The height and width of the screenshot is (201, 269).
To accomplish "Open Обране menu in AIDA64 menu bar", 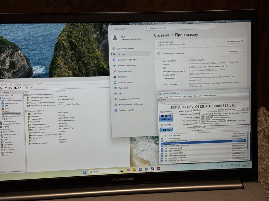I will (18, 84).
